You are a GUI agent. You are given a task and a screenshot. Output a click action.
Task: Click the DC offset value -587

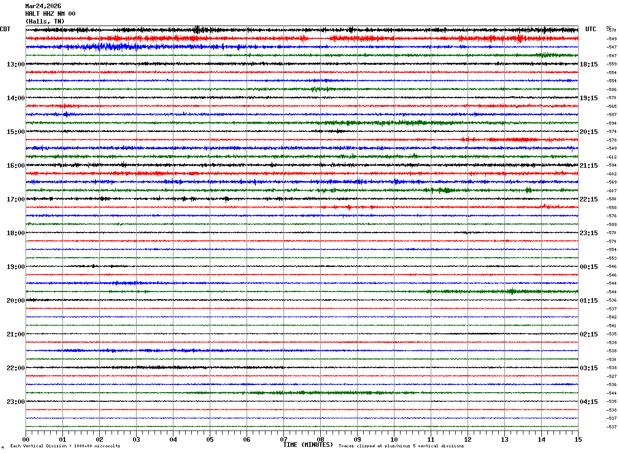[611, 115]
